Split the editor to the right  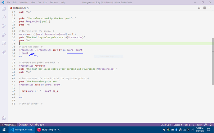click(204, 8)
